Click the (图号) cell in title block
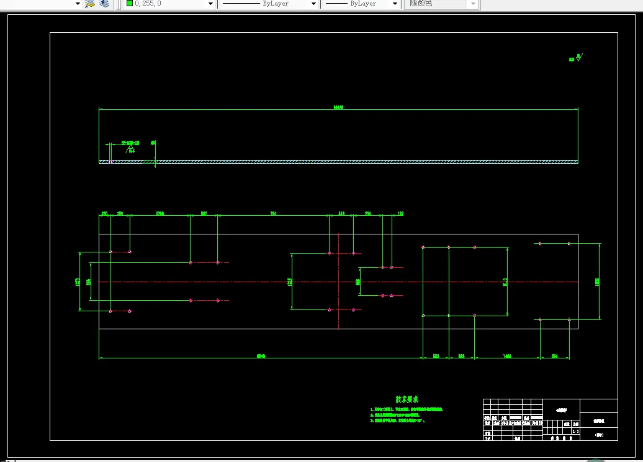This screenshot has width=643, height=462. pos(599,435)
